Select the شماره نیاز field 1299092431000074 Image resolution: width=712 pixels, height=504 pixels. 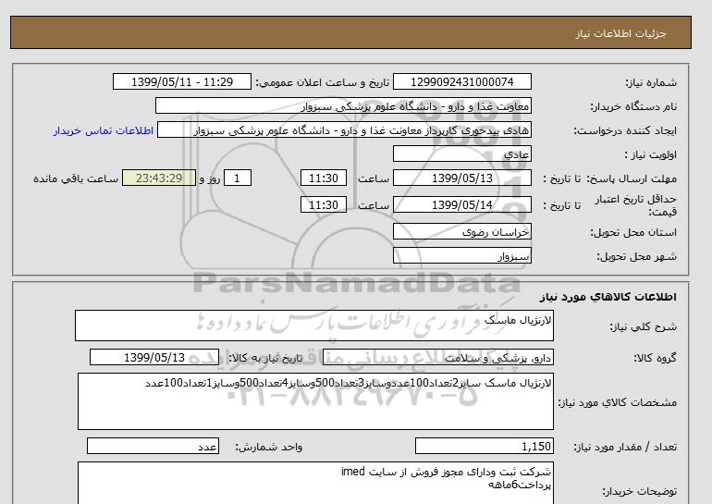461,81
